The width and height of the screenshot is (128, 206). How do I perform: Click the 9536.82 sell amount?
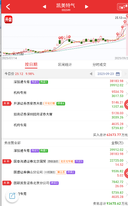(x=117, y=171)
